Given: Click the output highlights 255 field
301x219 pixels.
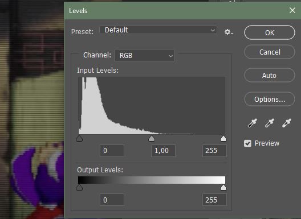Looking at the screenshot, I should point(214,200).
